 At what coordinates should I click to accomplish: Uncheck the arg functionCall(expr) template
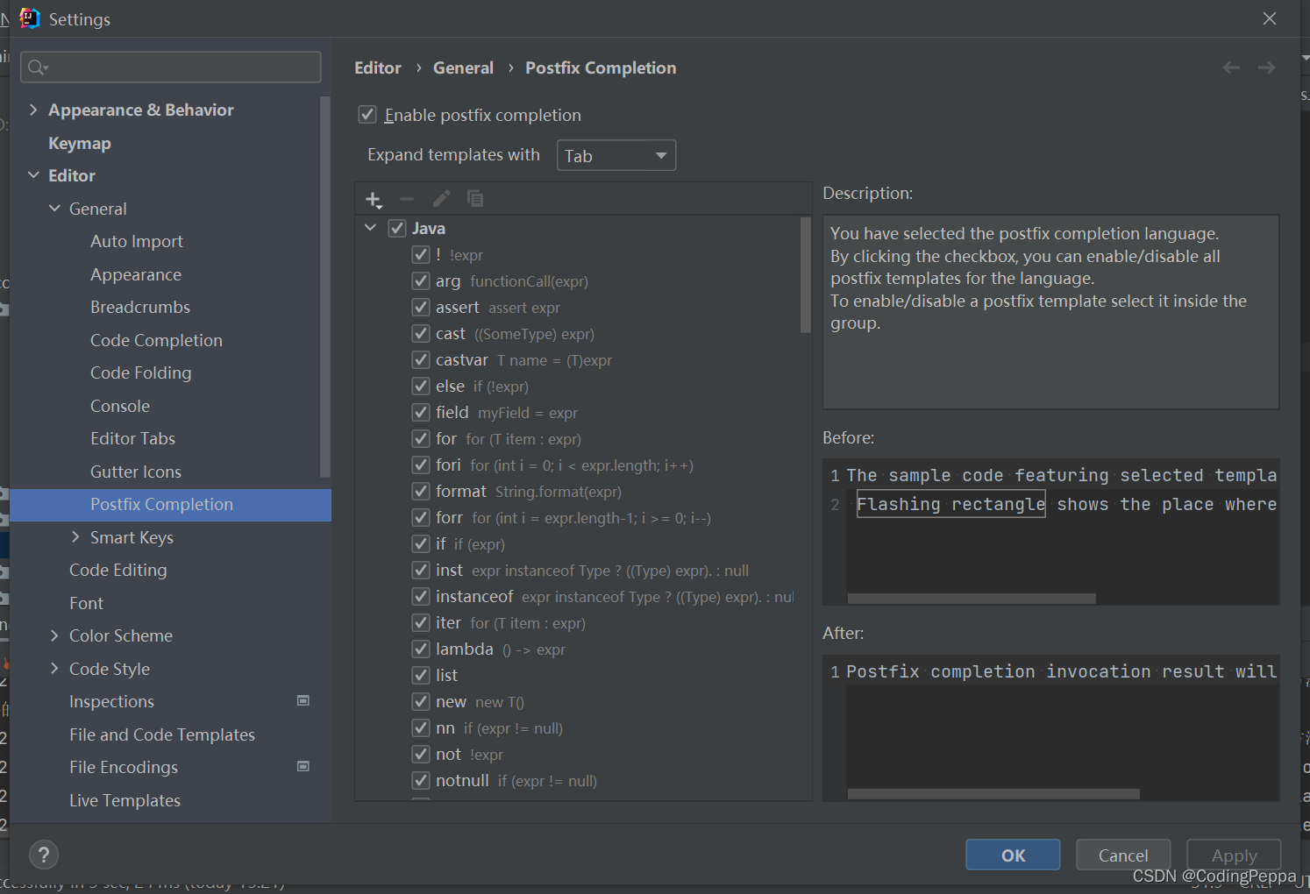click(x=421, y=281)
